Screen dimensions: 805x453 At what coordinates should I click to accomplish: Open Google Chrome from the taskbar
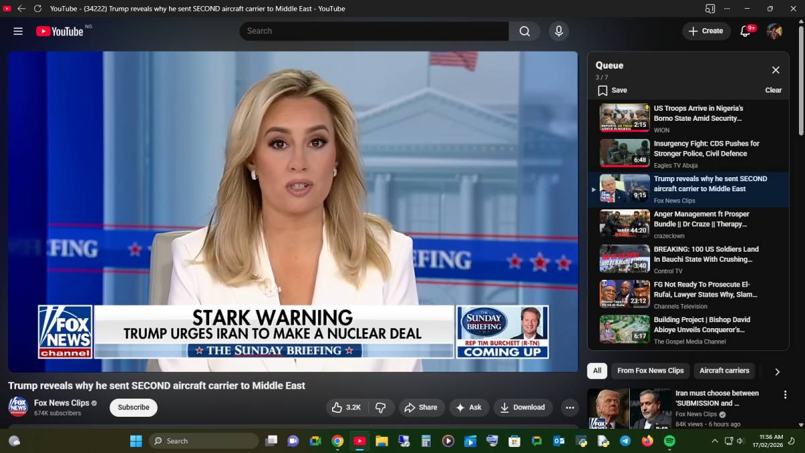click(337, 441)
